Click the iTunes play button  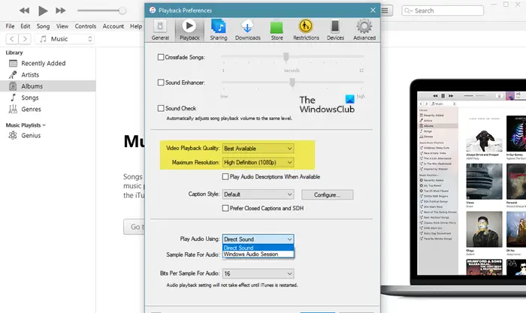coord(43,11)
